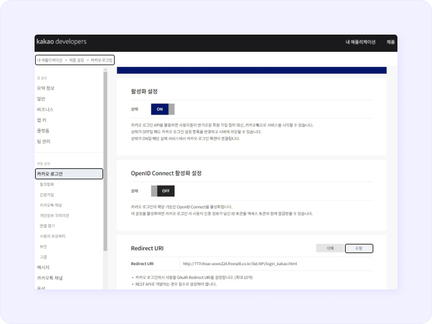432x324 pixels.
Task: Click the 수정 button for Redirect URI
Action: [x=359, y=248]
